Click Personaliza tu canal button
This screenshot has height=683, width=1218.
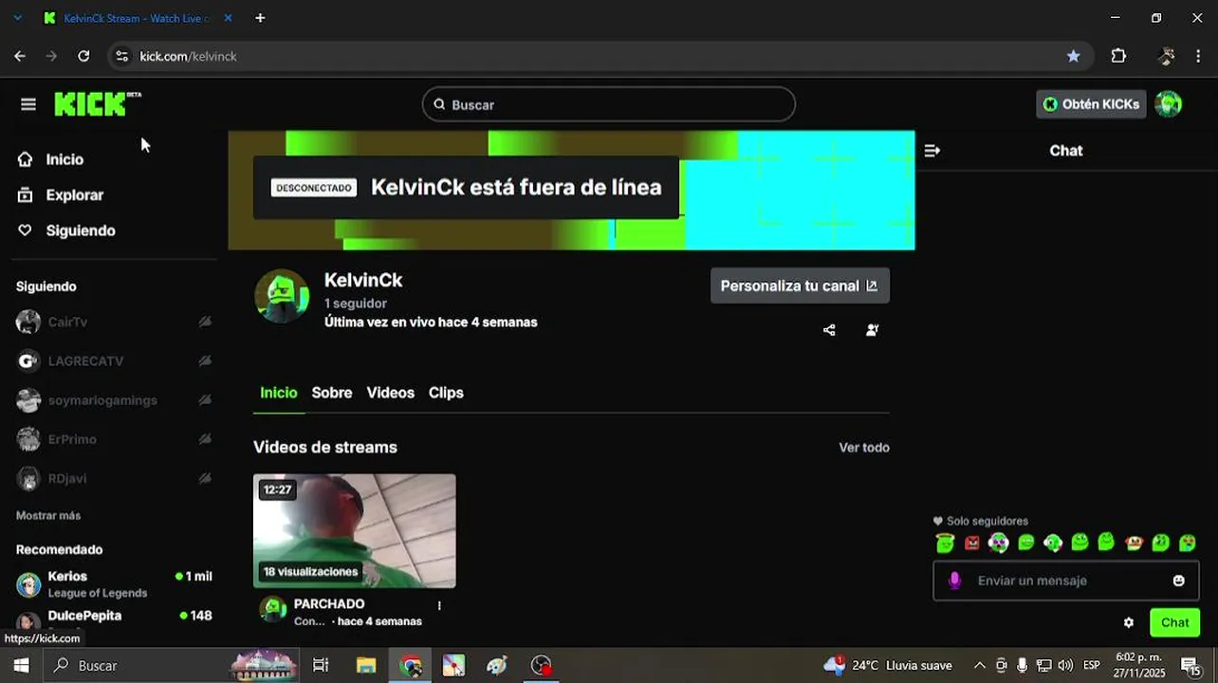[x=800, y=286]
